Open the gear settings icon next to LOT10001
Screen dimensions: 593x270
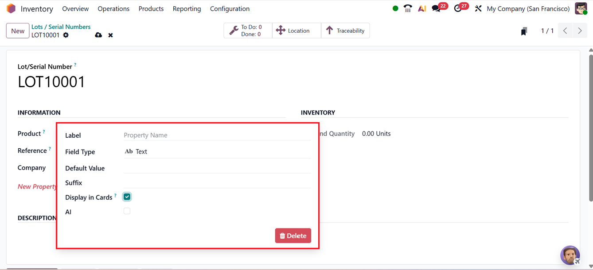point(65,35)
